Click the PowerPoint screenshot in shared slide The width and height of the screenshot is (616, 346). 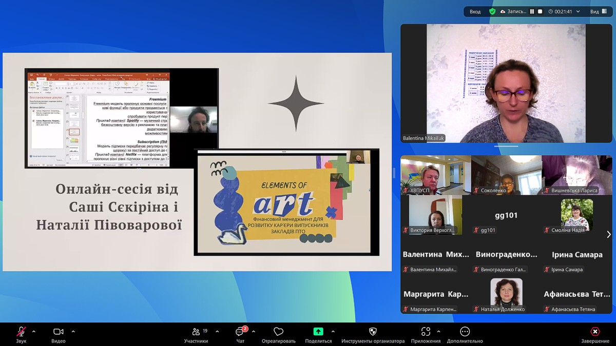[122, 118]
